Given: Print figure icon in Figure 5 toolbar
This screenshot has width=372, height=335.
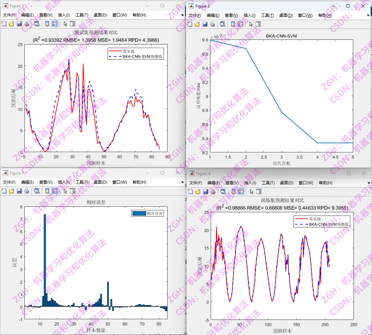Looking at the screenshot, I should [27, 24].
